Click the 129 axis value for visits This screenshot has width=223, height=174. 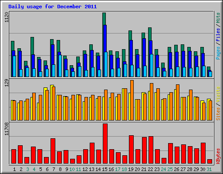7,83
